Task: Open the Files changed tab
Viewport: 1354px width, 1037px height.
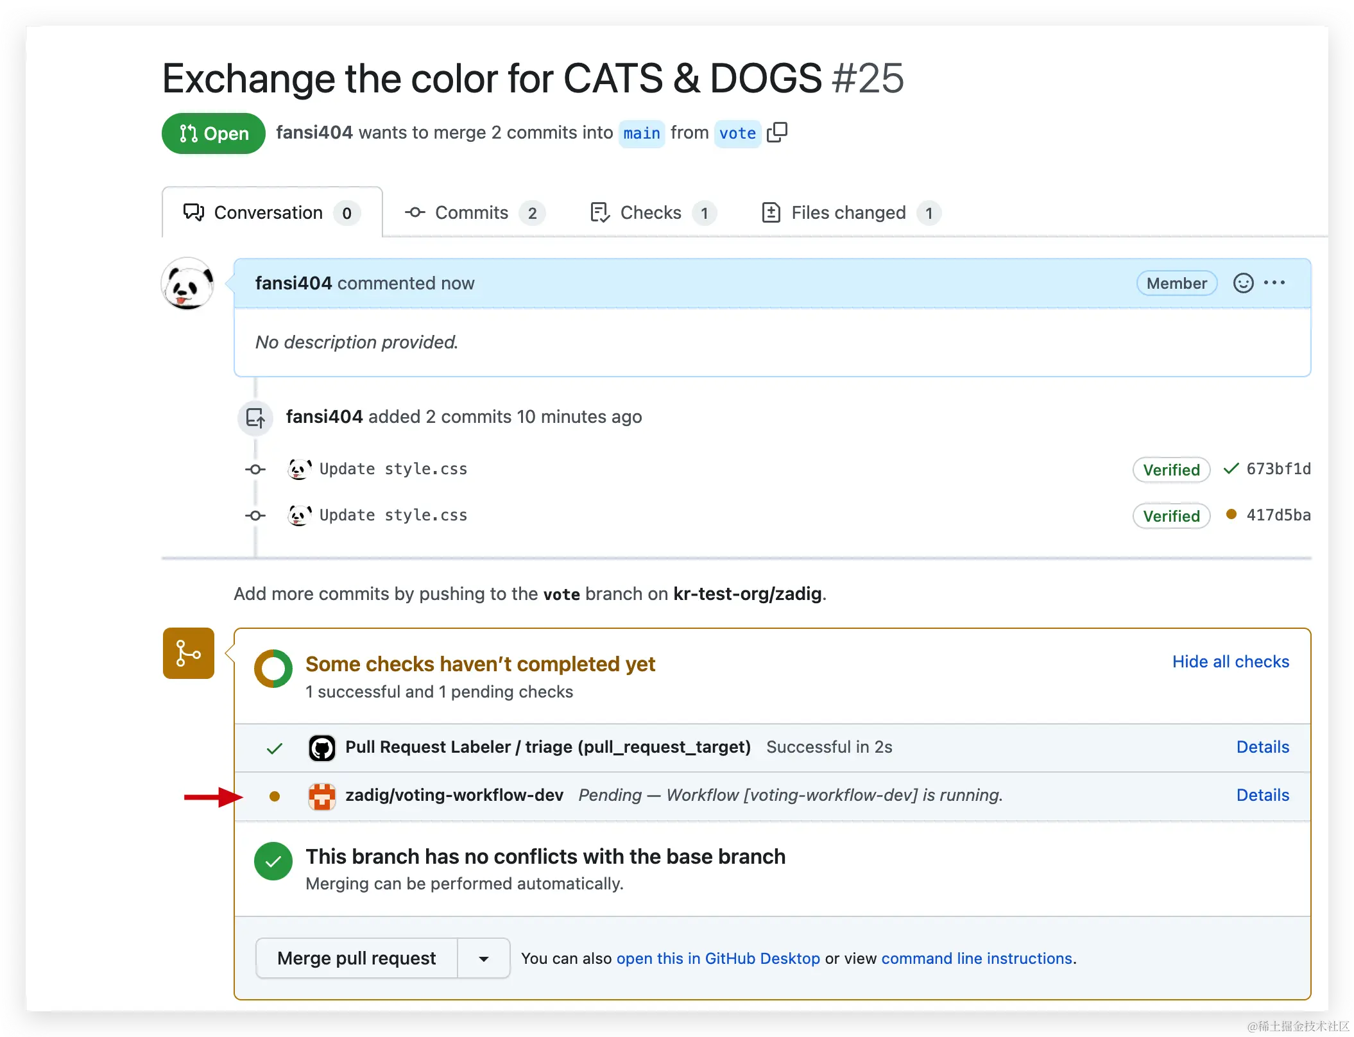Action: coord(849,213)
